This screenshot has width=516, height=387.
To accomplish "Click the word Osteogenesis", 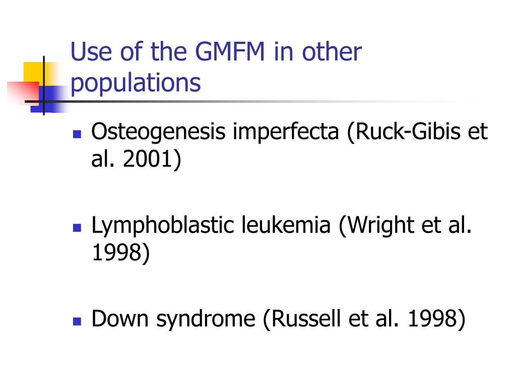I will pos(158,132).
